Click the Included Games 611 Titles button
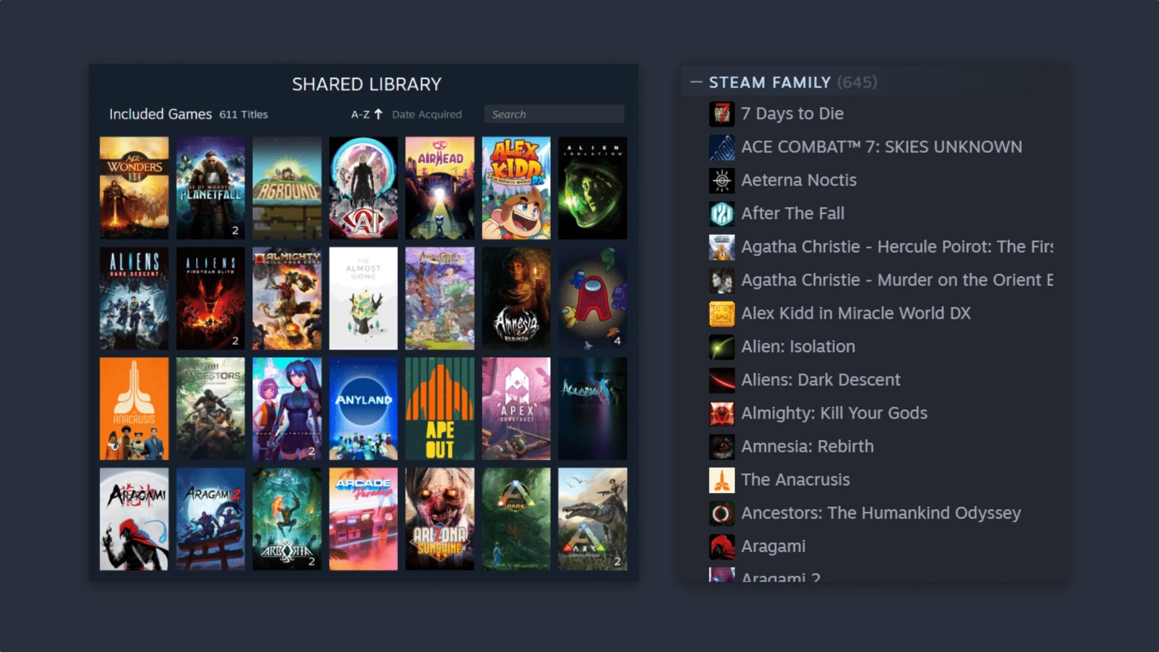Image resolution: width=1159 pixels, height=652 pixels. pyautogui.click(x=184, y=114)
